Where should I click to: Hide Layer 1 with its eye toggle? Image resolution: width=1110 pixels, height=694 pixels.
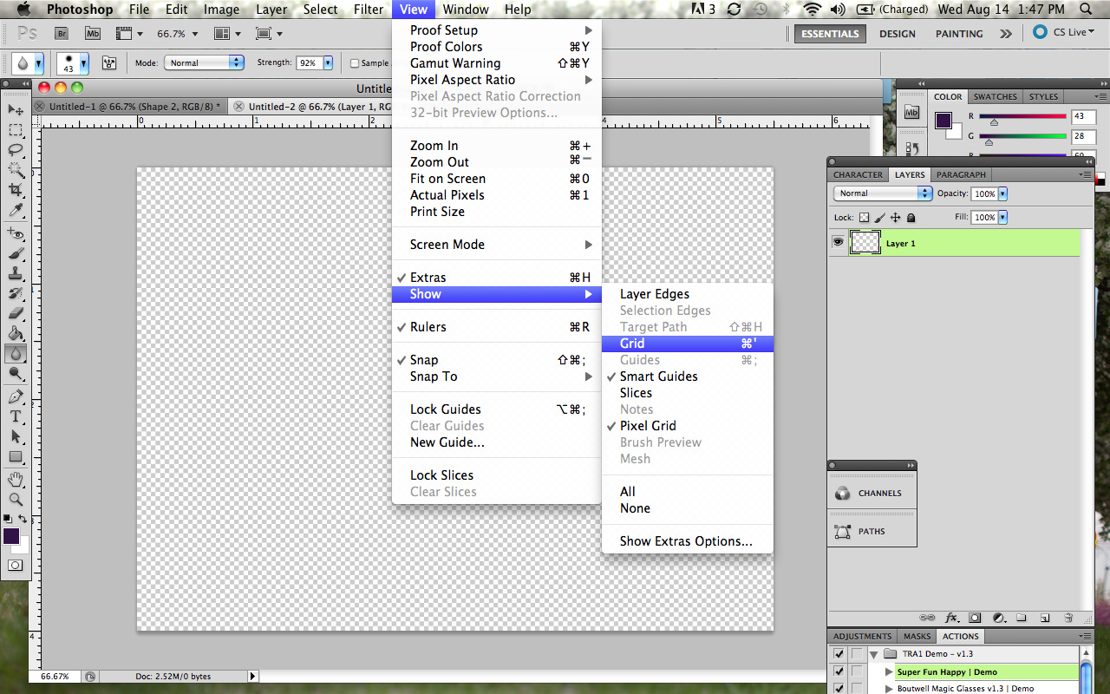click(x=837, y=243)
